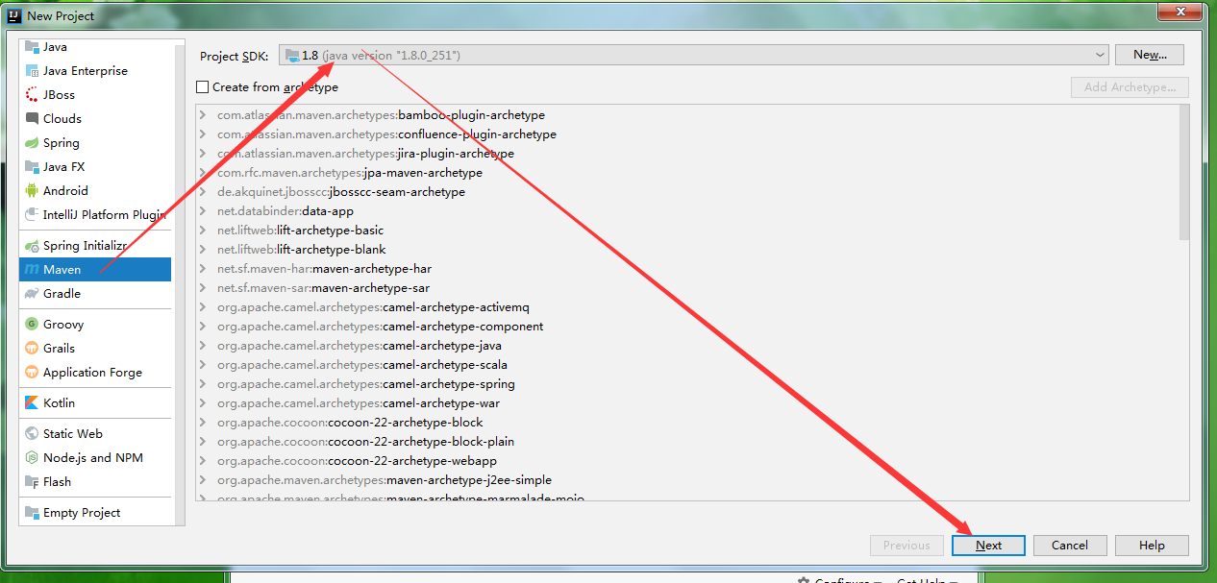Expand jbosscc-seam-archetype node

203,192
